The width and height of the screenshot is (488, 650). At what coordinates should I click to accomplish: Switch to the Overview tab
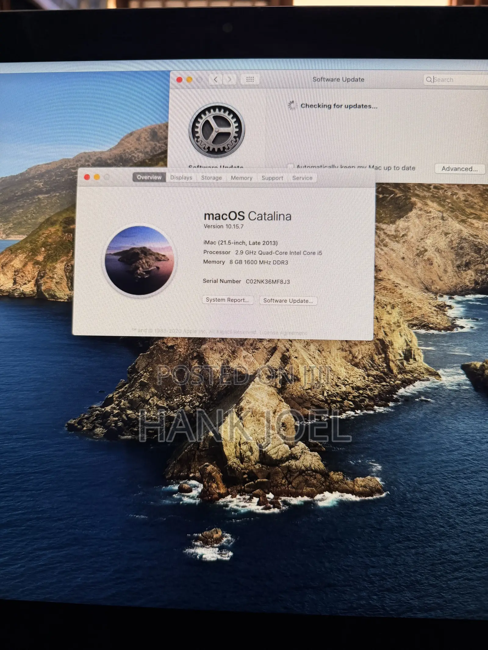point(149,177)
